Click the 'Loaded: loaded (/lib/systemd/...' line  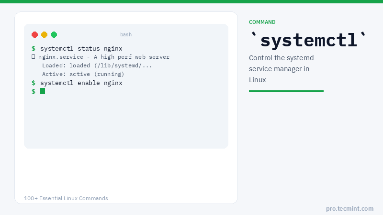(97, 65)
